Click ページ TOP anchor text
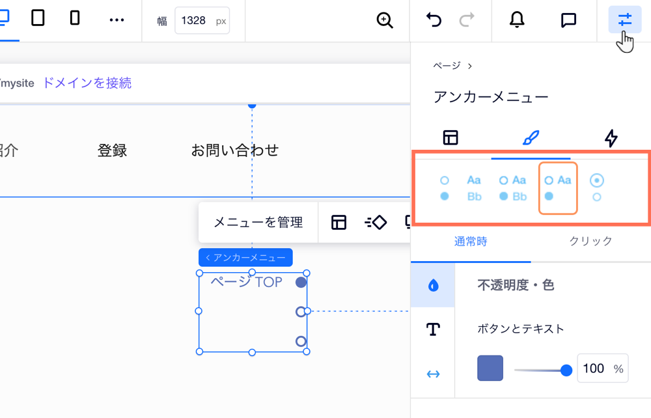 point(247,283)
